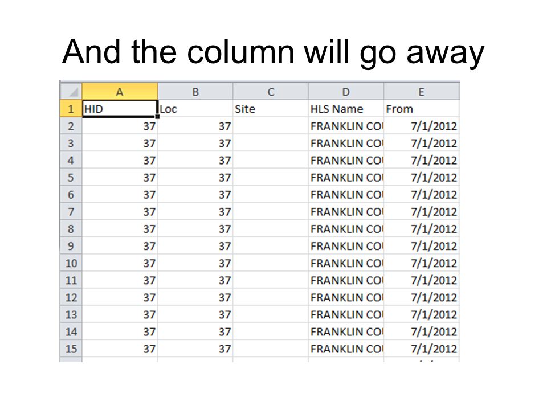Select column B header
Viewport: 547px width, 410px height.
[195, 92]
